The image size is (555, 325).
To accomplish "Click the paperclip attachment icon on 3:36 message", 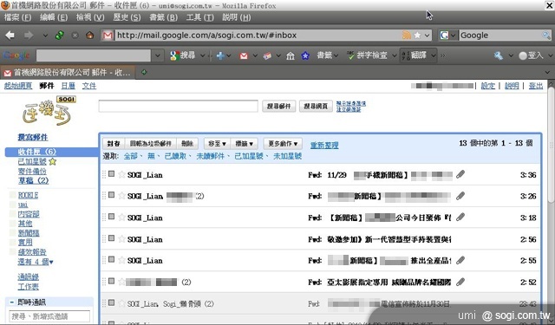I will click(460, 174).
